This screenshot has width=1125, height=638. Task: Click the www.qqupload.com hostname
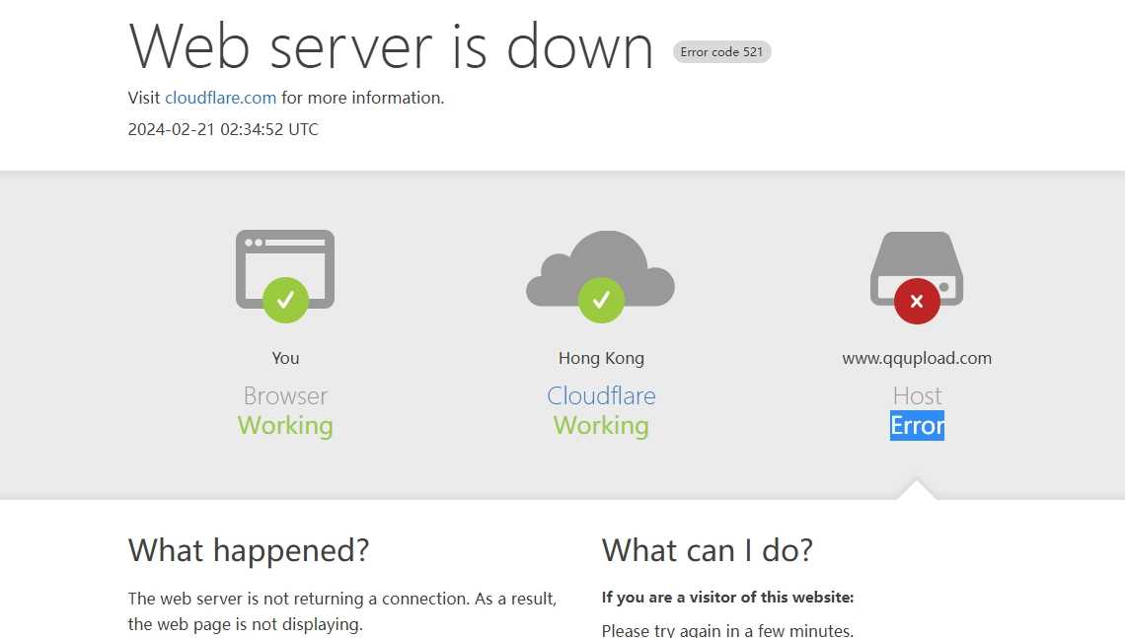pos(917,358)
